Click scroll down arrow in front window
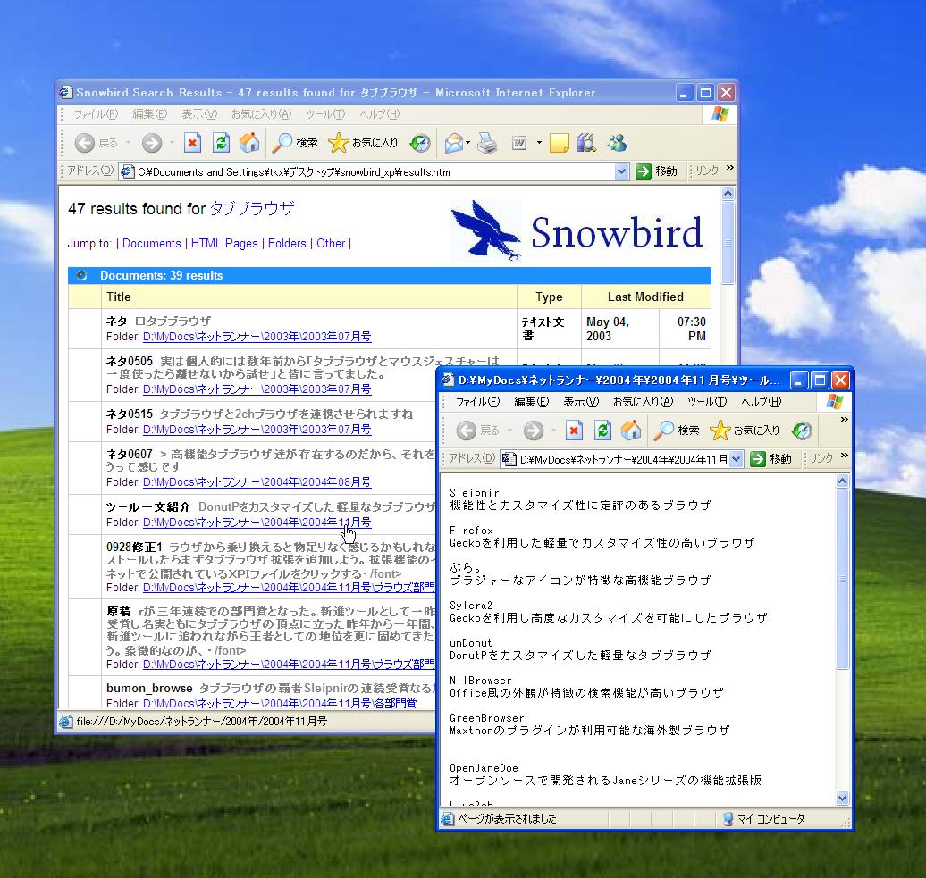Screen dimensions: 926x878 (x=843, y=799)
